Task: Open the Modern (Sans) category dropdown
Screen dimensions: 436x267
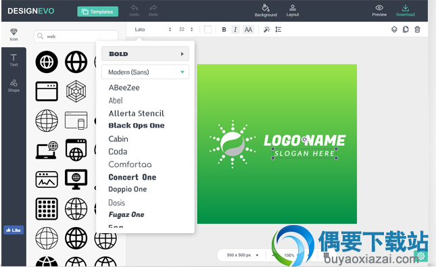Action: tap(145, 72)
